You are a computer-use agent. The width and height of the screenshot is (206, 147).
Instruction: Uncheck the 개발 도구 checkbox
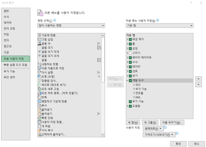coord(130,80)
